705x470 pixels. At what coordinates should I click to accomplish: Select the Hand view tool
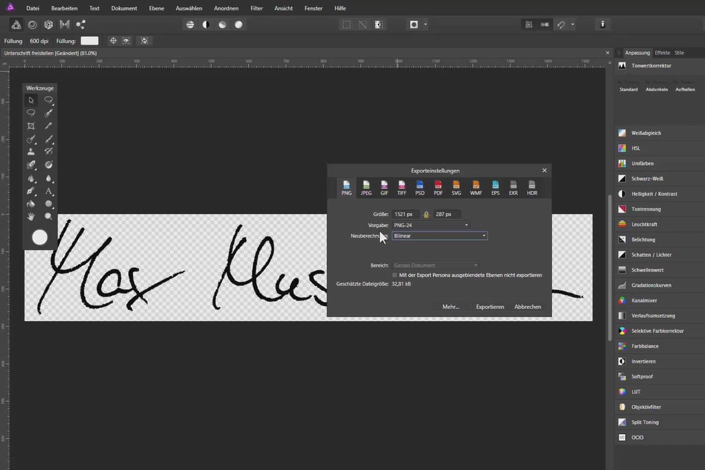[x=31, y=217]
